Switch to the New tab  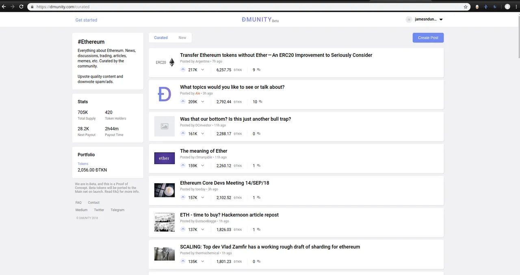pyautogui.click(x=182, y=38)
